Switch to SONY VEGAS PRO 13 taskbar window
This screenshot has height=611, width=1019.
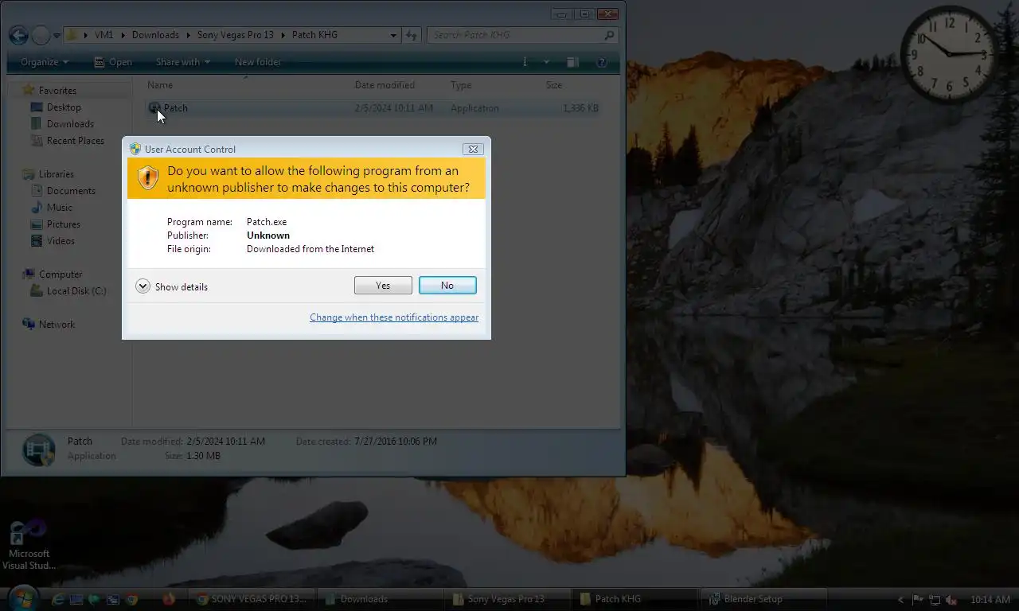pyautogui.click(x=252, y=599)
